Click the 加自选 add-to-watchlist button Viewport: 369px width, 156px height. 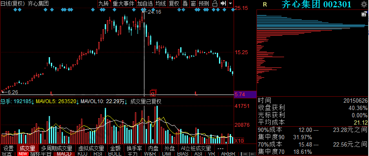[x=145, y=3]
